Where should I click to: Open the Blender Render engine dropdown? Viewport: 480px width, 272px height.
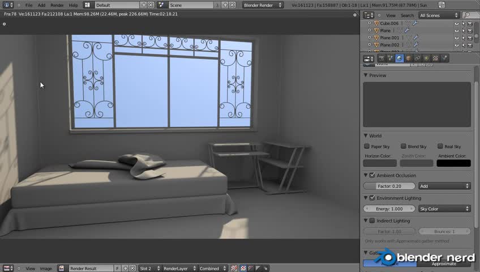click(262, 5)
